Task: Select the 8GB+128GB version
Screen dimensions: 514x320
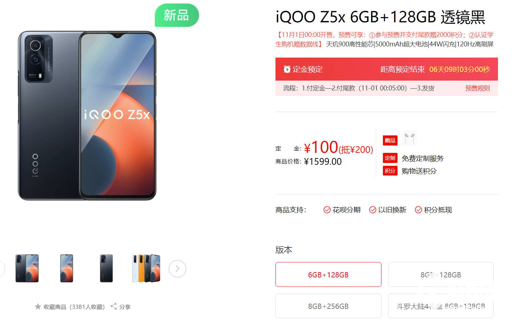Action: tap(441, 275)
